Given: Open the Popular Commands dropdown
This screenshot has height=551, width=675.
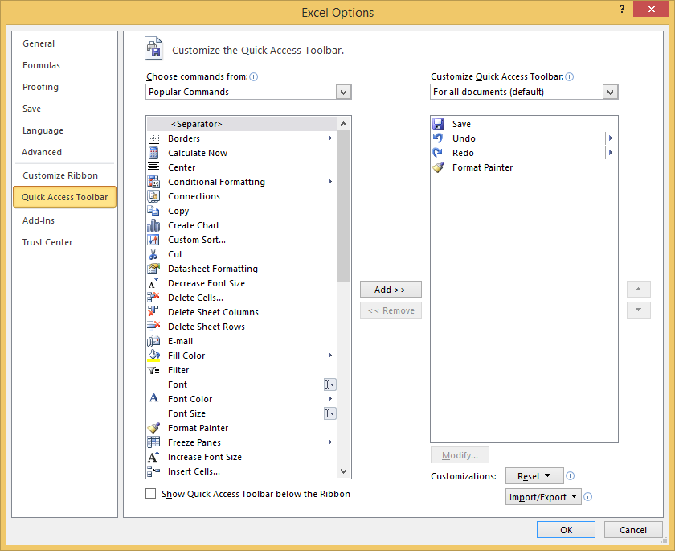Looking at the screenshot, I should click(x=343, y=92).
